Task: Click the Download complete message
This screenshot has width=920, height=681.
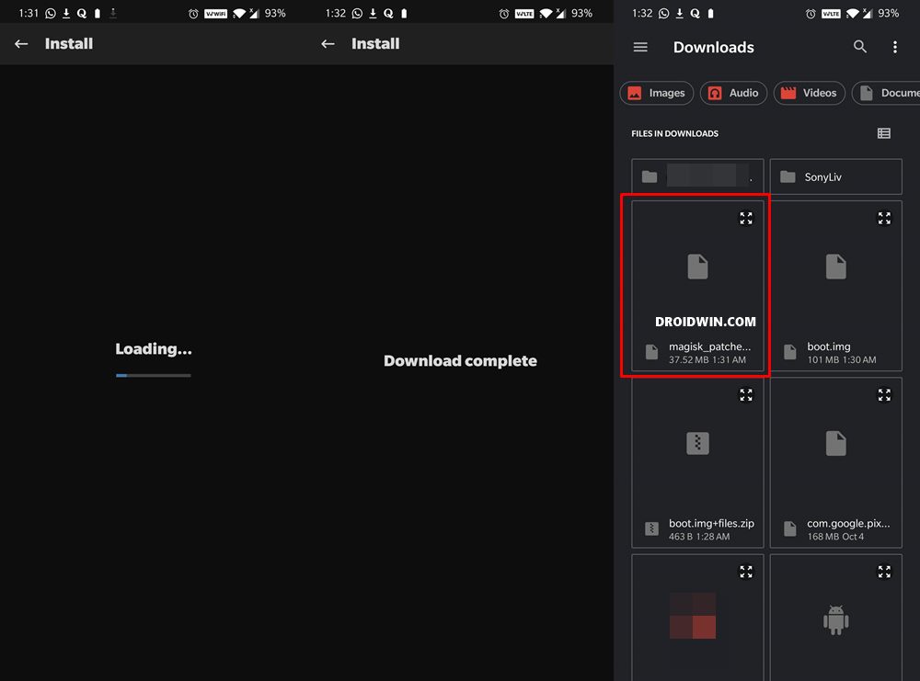Action: coord(460,360)
